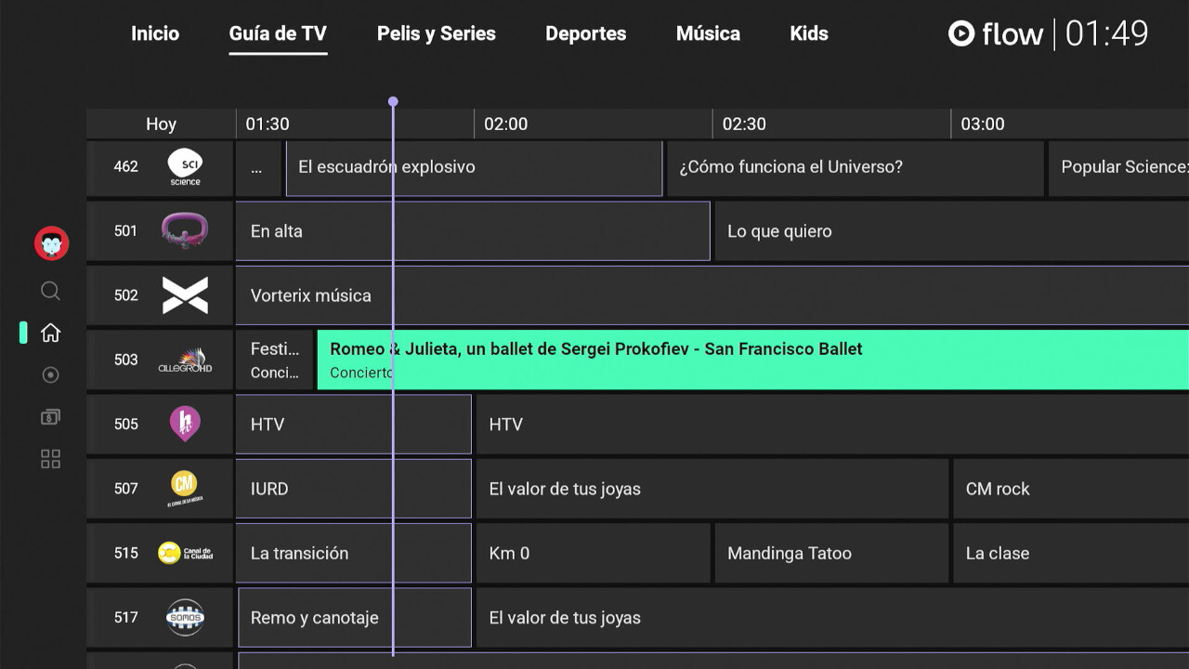Open the Deportes tab

(x=586, y=33)
